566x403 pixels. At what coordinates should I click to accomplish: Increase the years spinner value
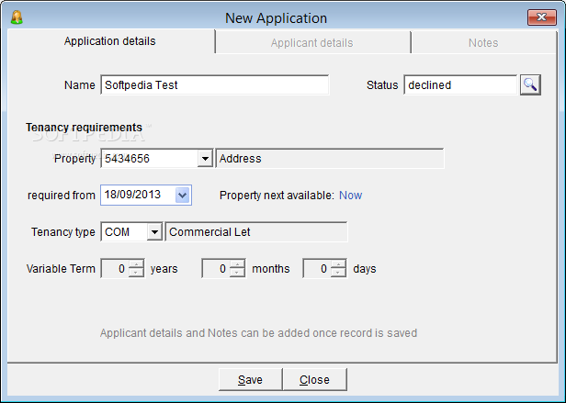coord(136,264)
